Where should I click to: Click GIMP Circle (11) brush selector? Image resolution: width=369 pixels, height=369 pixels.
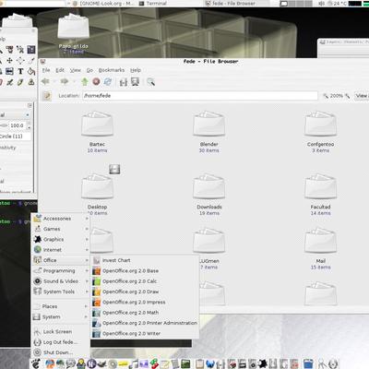[16, 136]
